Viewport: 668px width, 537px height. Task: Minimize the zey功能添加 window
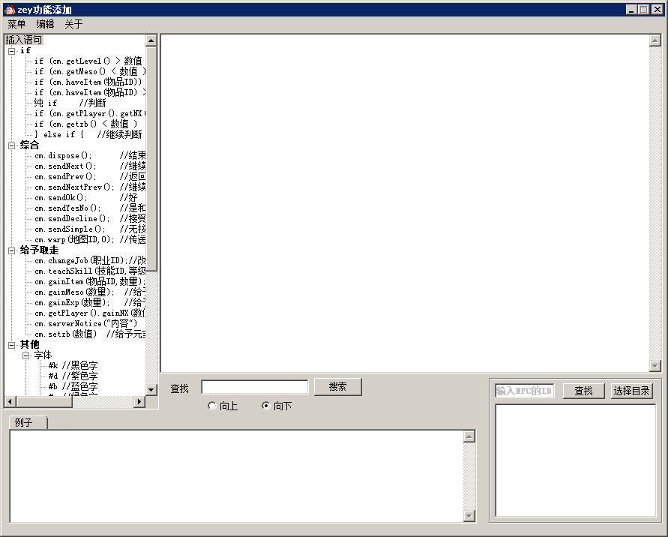click(x=632, y=10)
